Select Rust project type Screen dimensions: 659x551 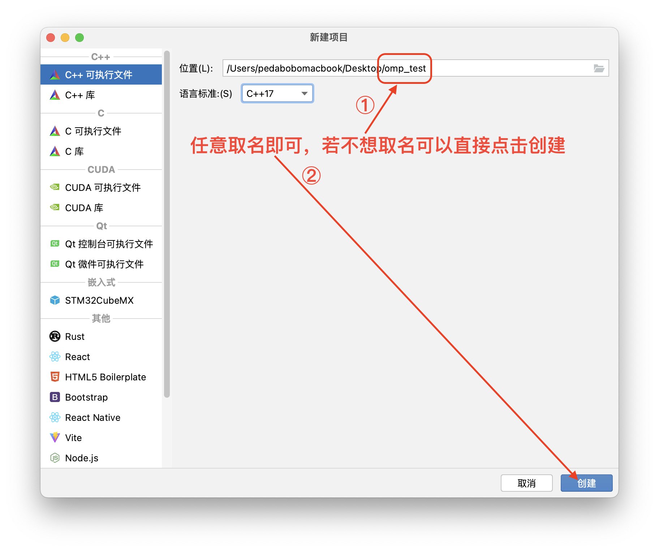[x=101, y=336]
